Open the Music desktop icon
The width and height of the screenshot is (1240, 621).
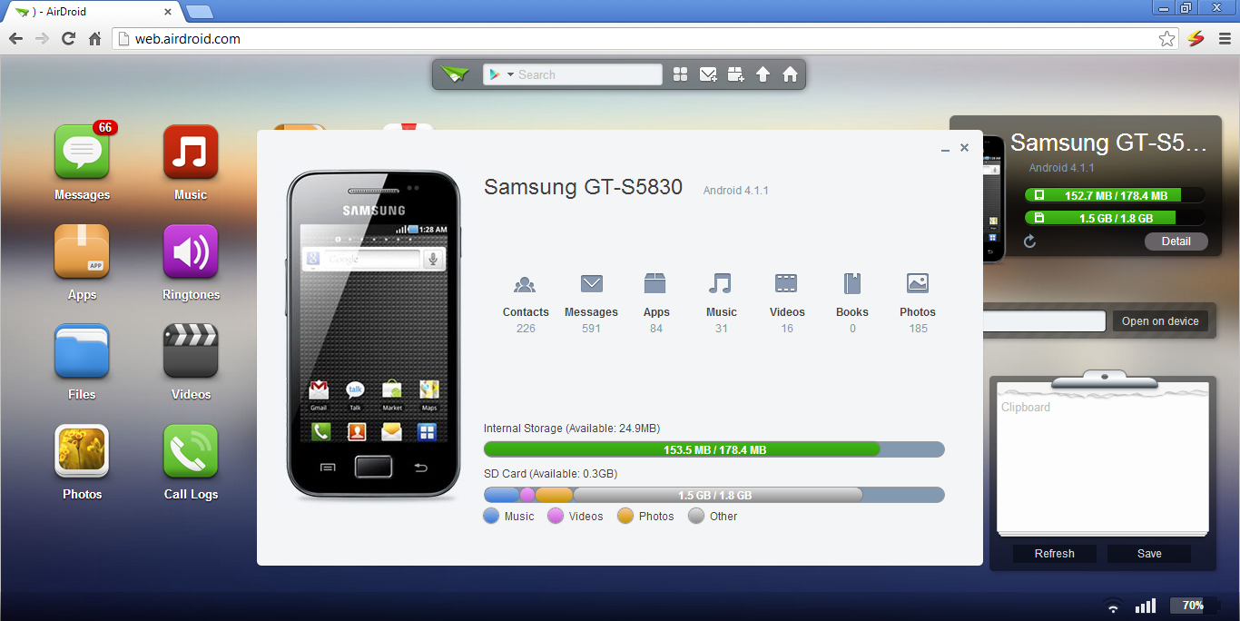tap(191, 153)
